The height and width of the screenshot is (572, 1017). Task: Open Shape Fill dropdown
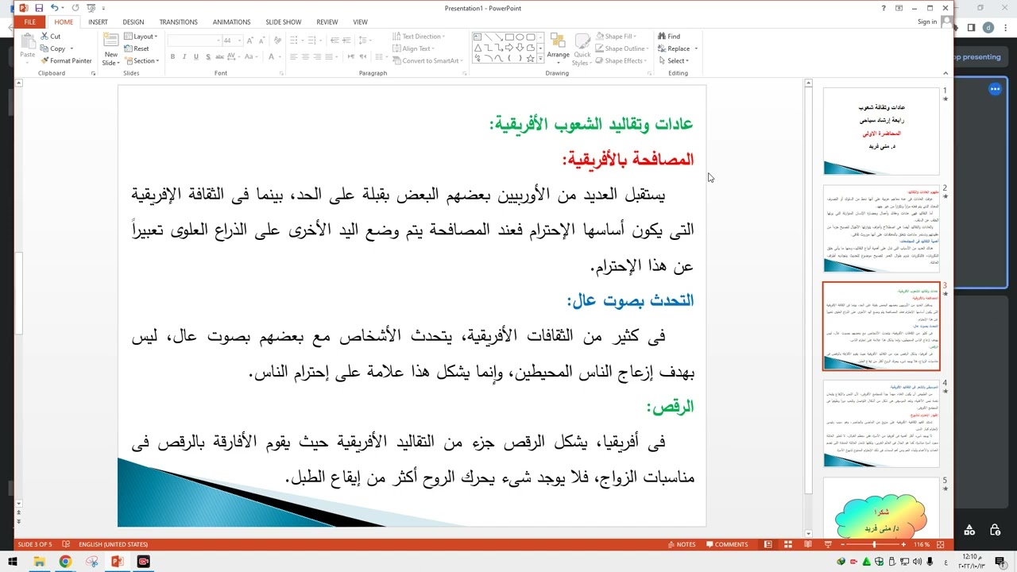616,37
